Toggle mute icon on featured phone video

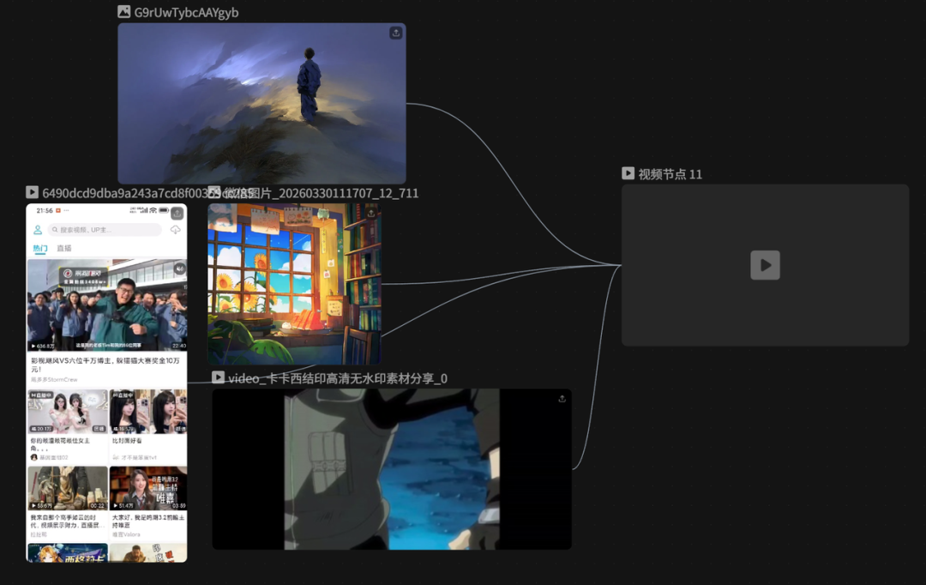[x=179, y=268]
